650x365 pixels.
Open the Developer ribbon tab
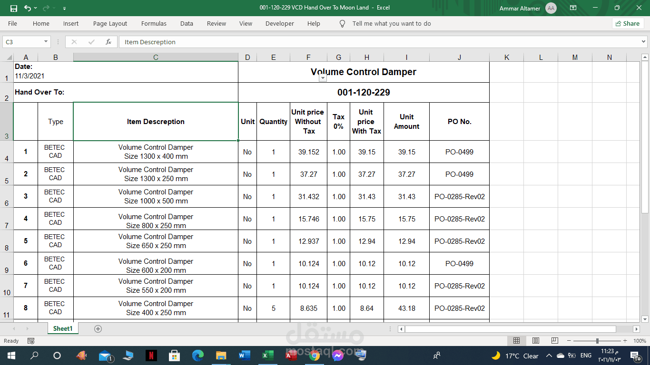(x=279, y=23)
